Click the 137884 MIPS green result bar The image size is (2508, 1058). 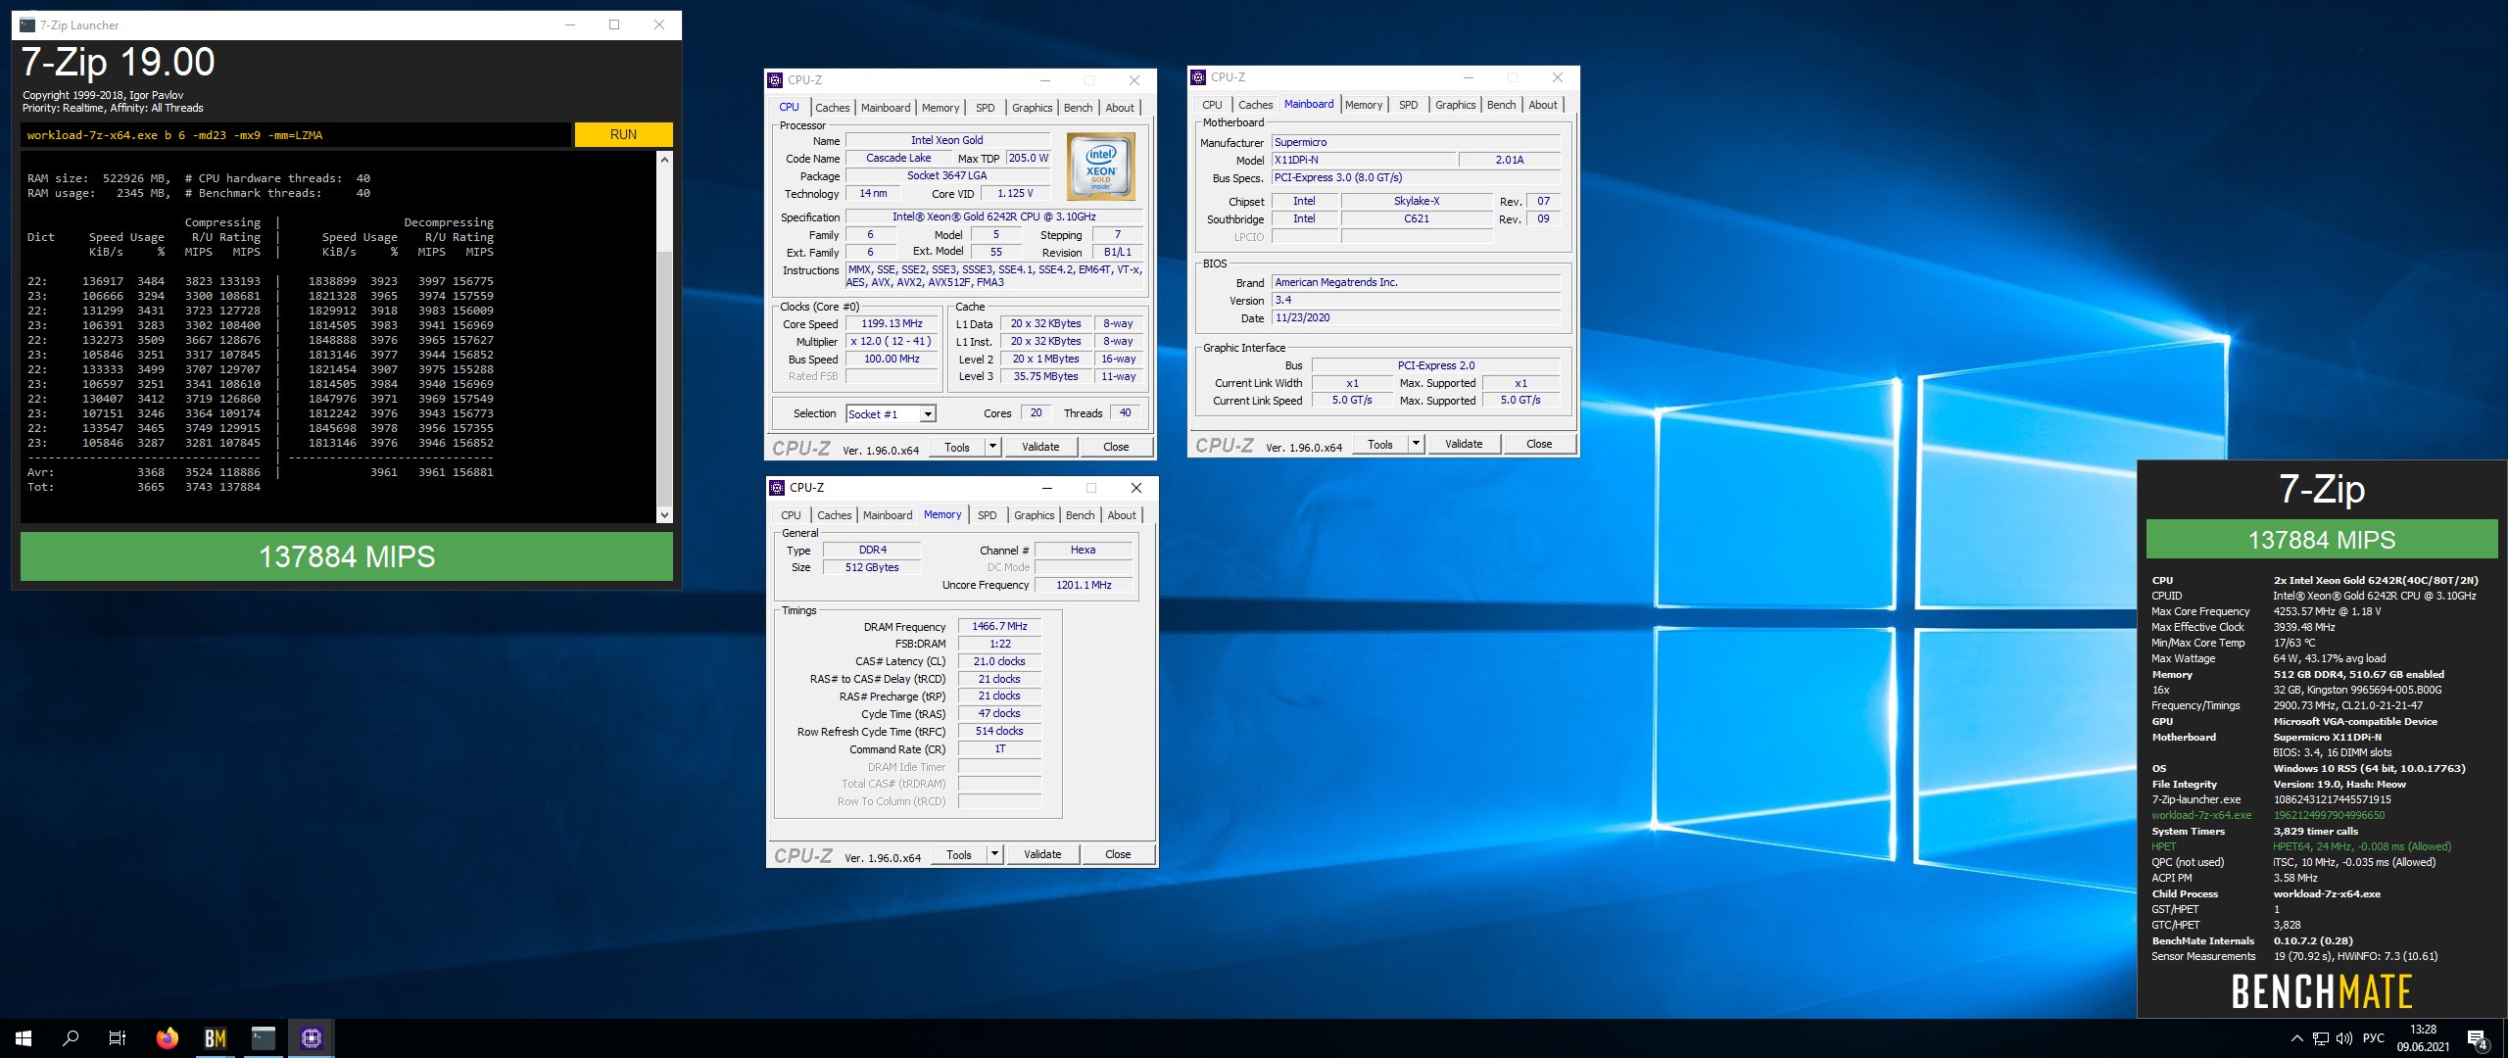347,556
